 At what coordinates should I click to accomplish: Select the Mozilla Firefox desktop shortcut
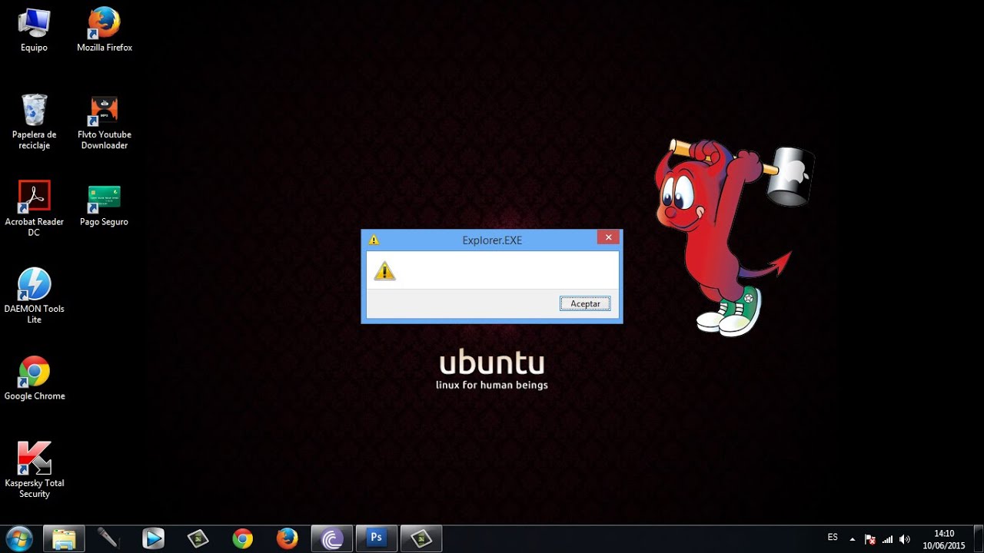pos(105,30)
